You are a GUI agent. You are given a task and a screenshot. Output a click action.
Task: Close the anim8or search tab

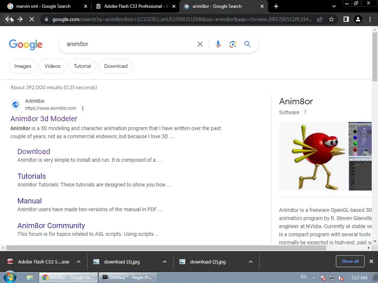(x=262, y=6)
